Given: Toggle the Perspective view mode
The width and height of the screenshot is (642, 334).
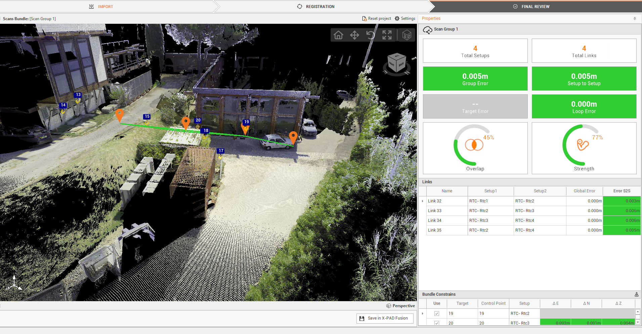Looking at the screenshot, I should pyautogui.click(x=400, y=306).
